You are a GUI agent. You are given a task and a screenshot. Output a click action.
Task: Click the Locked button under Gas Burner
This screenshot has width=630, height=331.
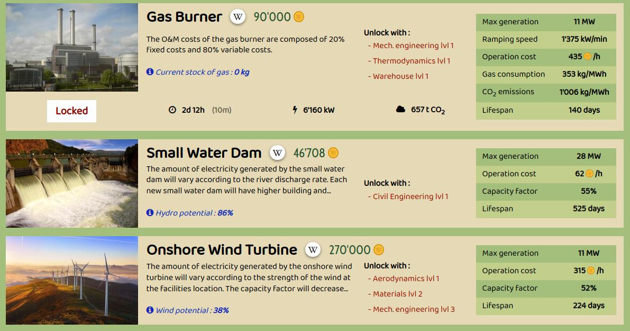click(x=71, y=111)
